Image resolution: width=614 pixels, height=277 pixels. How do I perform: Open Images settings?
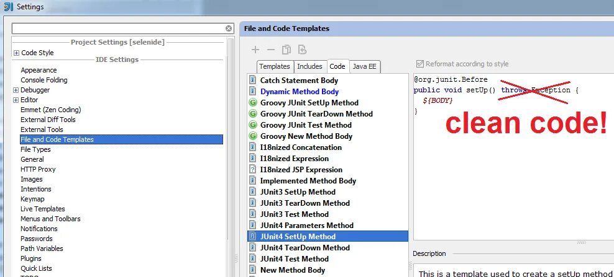tap(31, 179)
